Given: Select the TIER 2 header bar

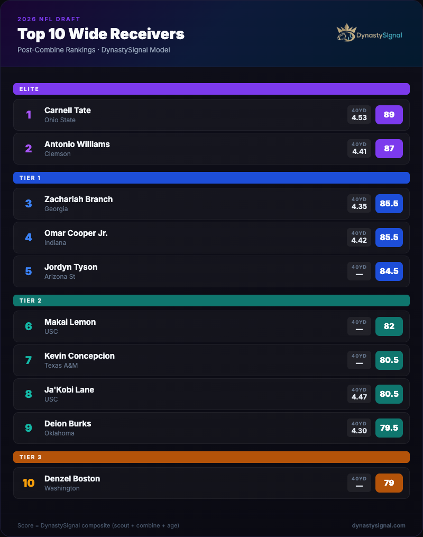Looking at the screenshot, I should 212,301.
